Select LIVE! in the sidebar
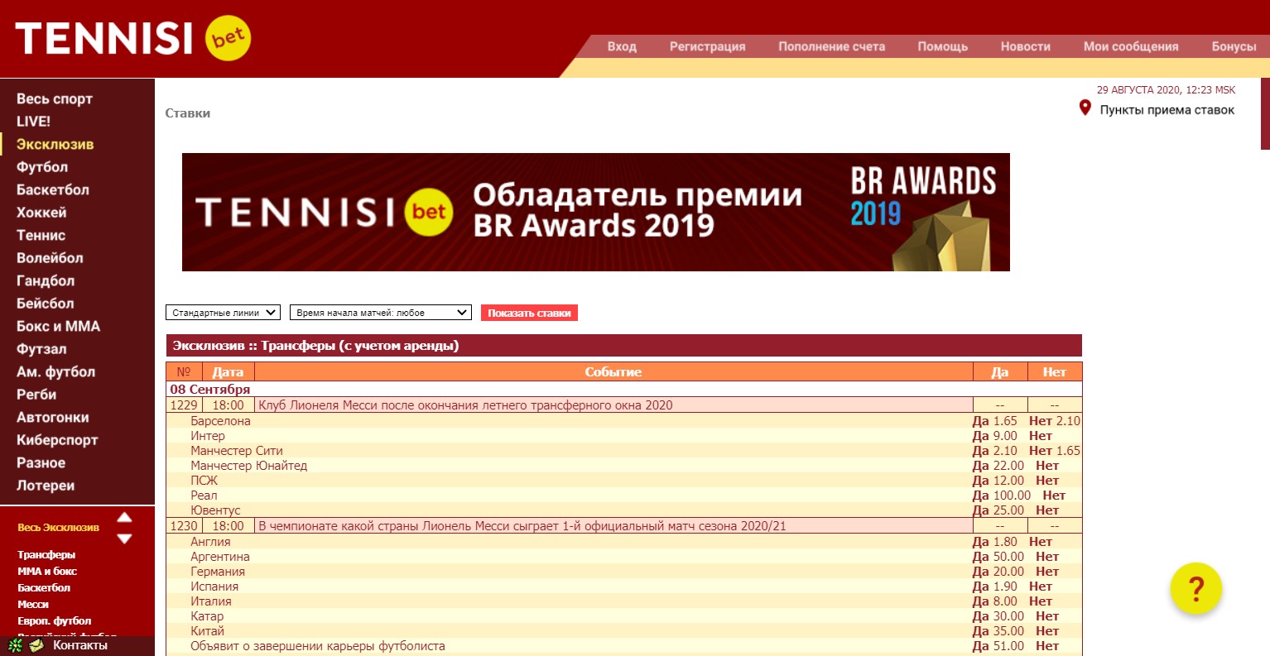 click(33, 122)
